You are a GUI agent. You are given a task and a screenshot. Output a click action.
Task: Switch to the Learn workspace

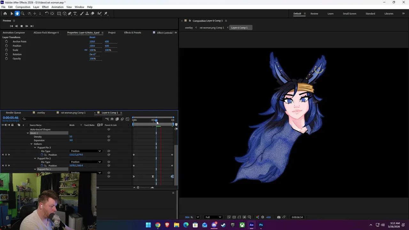coord(330,14)
